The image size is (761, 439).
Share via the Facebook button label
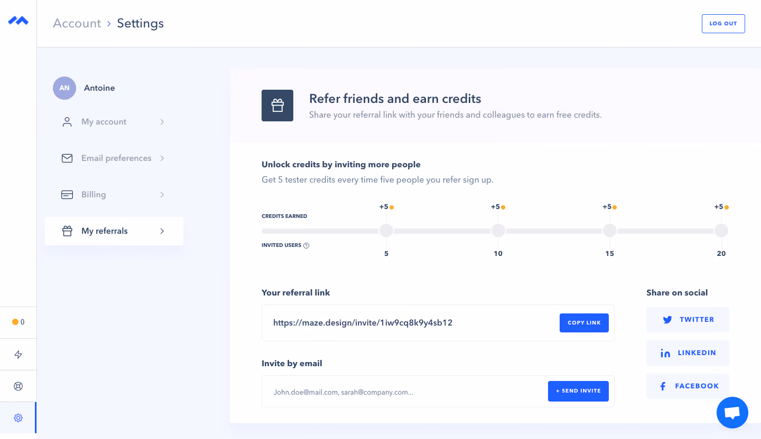coord(697,386)
